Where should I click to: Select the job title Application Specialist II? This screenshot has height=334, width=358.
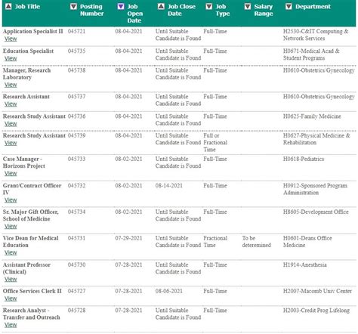[33, 32]
